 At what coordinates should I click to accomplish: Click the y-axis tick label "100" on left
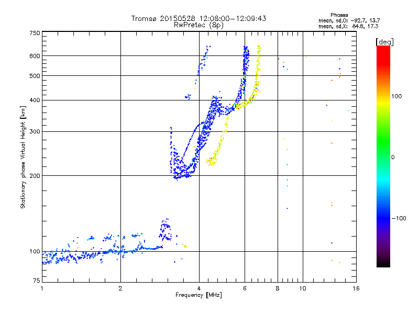tap(35, 252)
